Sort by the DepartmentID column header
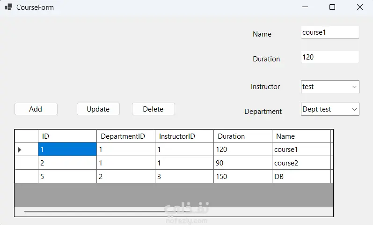The image size is (373, 225). [125, 136]
